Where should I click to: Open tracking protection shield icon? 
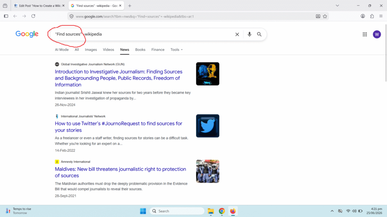point(71,16)
